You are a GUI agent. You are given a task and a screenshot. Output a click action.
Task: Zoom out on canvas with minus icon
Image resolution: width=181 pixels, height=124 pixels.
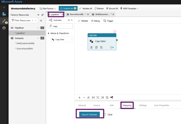(x=84, y=98)
